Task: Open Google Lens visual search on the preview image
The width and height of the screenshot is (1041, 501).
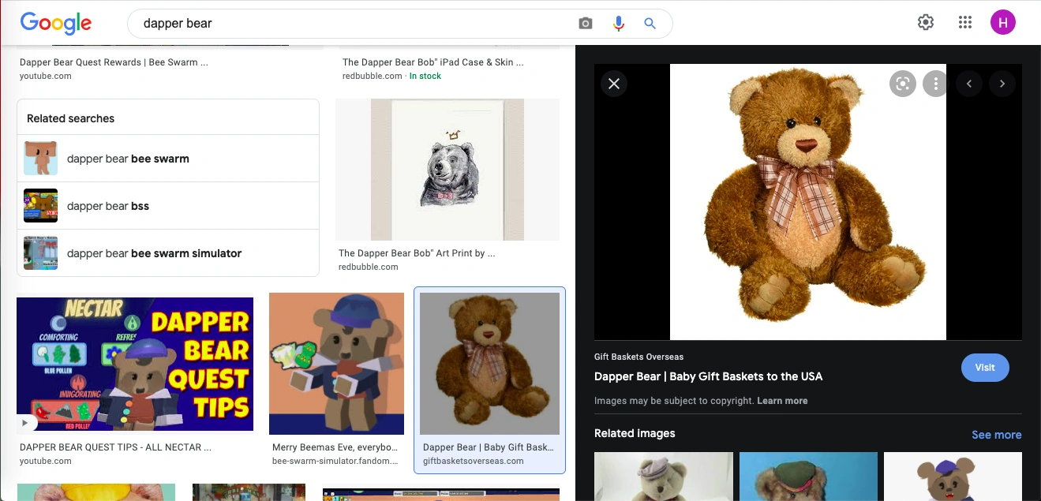Action: click(902, 84)
